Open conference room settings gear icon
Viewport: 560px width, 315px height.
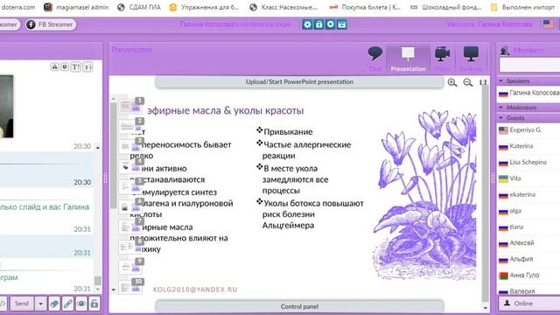pos(307,24)
